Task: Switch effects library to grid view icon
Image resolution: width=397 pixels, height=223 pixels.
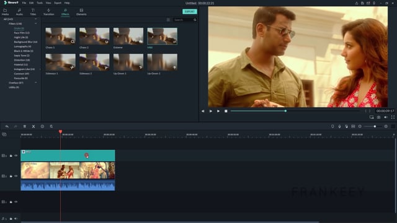Action: (x=168, y=20)
